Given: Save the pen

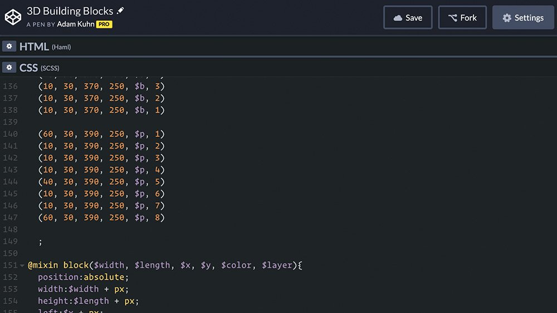Looking at the screenshot, I should (x=408, y=17).
